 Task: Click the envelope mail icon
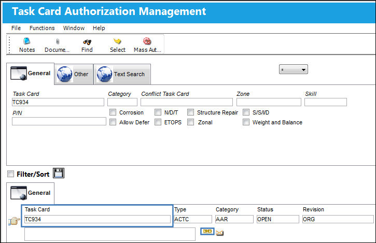(x=220, y=233)
